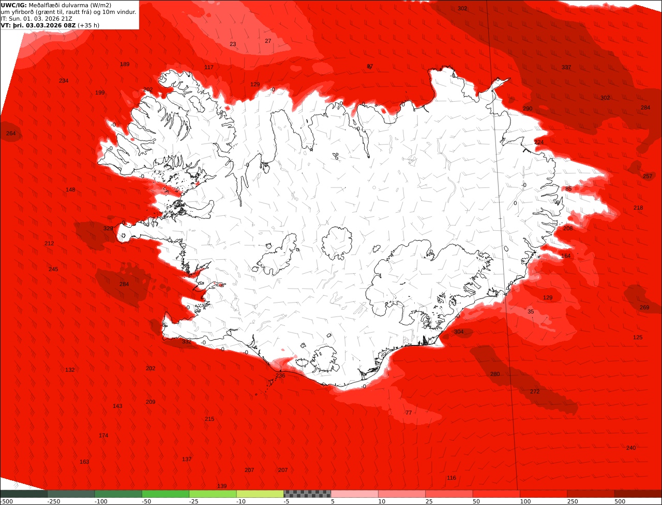662x505 pixels.
Task: Select the -100 to -50 green legend swatch
Action: (118, 494)
